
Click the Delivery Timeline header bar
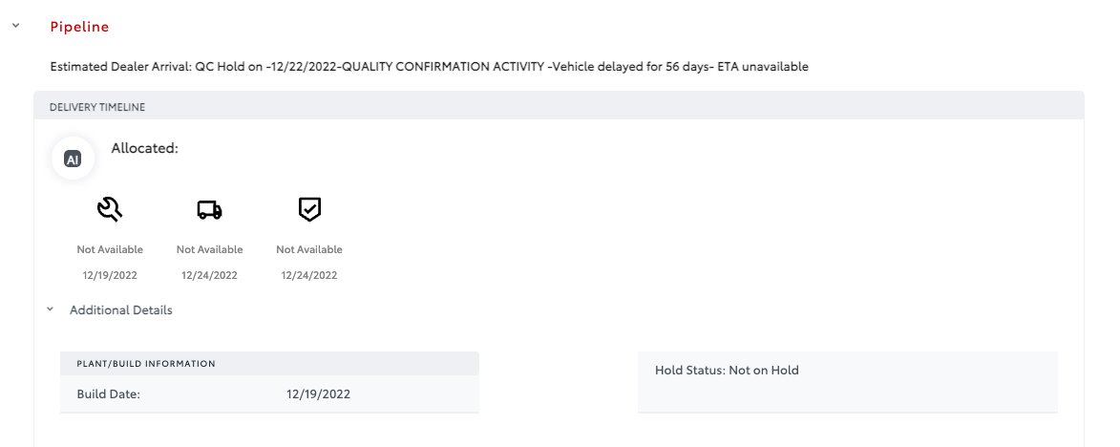(x=559, y=106)
